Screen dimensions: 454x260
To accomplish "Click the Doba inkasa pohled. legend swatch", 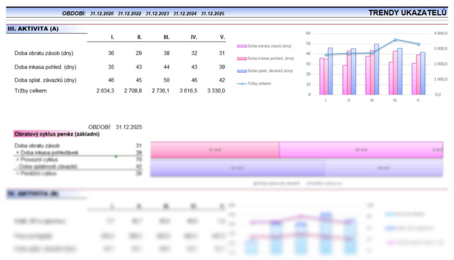I will coord(242,58).
